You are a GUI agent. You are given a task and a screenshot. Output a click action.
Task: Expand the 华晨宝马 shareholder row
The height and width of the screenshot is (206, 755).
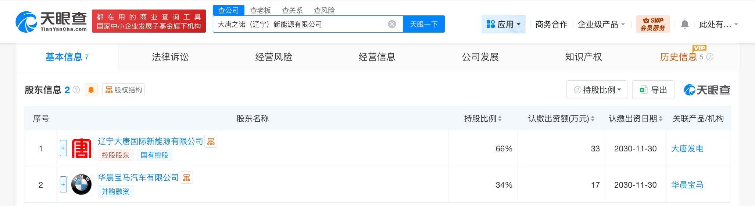pyautogui.click(x=63, y=184)
